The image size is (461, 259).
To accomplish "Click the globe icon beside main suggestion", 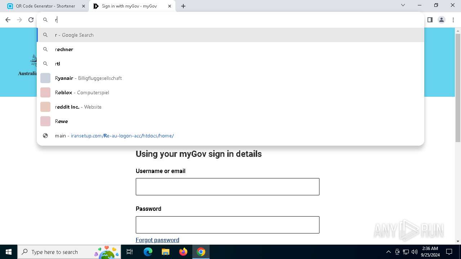I will (45, 136).
